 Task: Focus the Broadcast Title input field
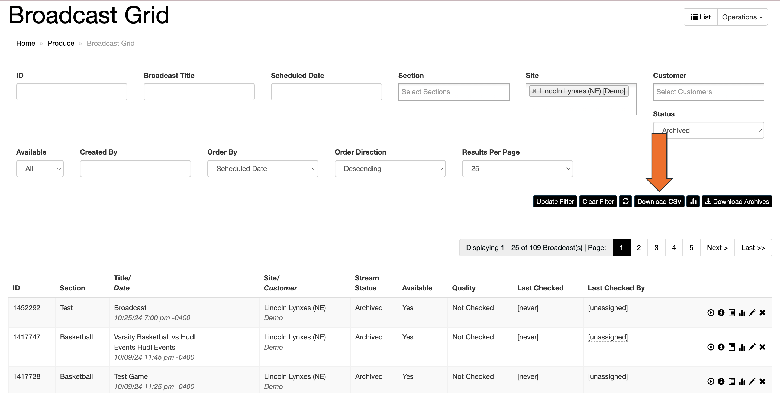(199, 92)
